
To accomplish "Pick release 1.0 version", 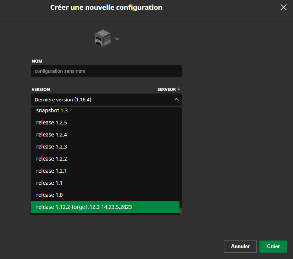I will pyautogui.click(x=49, y=195).
